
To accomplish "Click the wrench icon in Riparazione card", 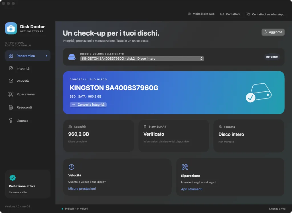I will coord(185,167).
